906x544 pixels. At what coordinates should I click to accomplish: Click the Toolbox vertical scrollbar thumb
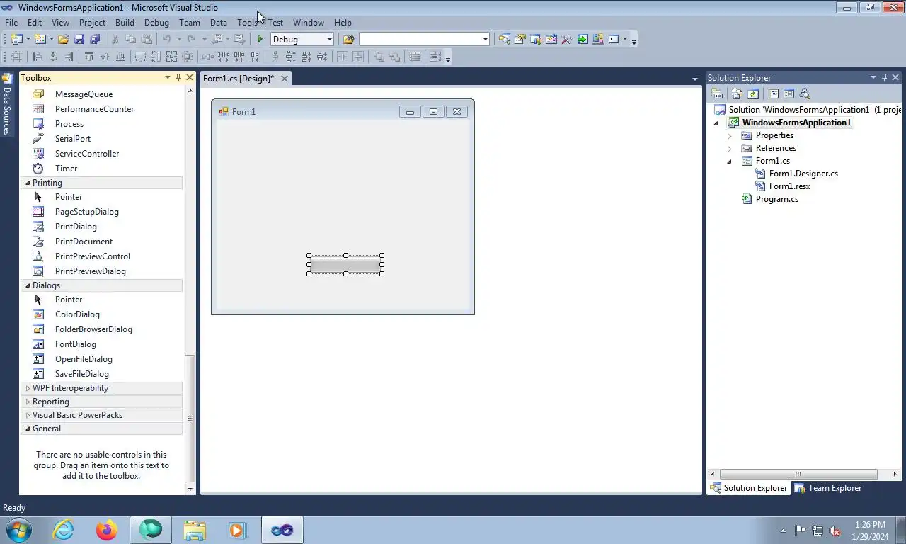190,418
